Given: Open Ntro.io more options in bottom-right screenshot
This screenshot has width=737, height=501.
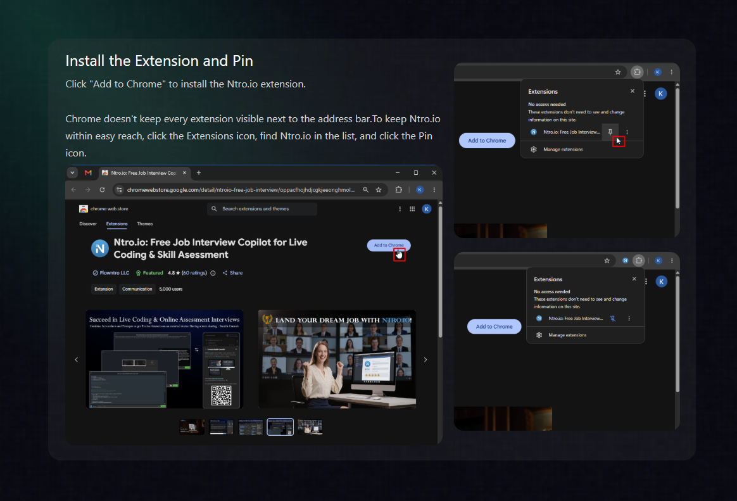Looking at the screenshot, I should pos(629,319).
